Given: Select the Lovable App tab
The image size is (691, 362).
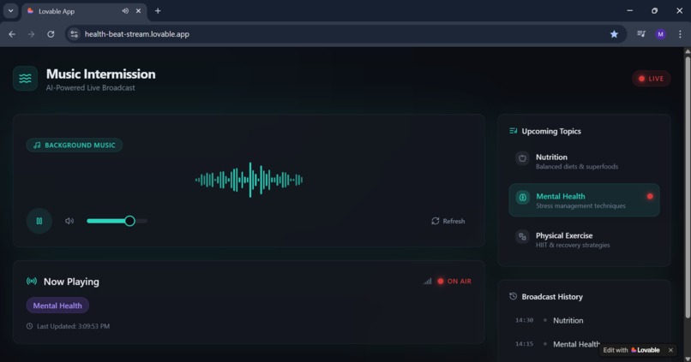Looking at the screenshot, I should click(84, 11).
